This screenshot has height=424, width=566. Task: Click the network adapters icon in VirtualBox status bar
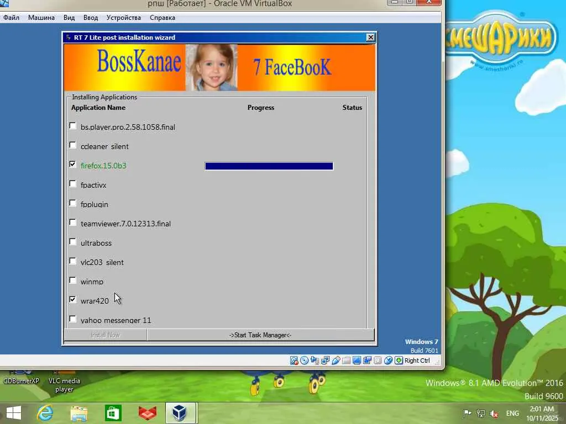click(325, 361)
